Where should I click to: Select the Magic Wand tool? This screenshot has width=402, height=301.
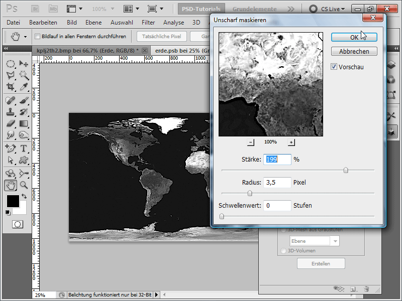click(24, 75)
